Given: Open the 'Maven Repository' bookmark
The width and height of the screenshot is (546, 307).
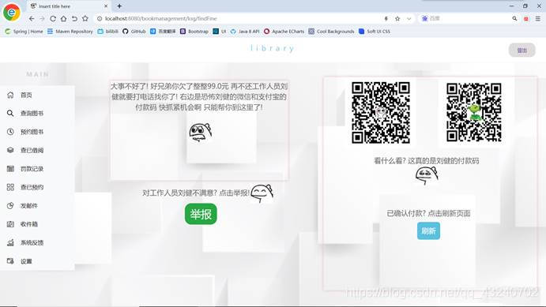Looking at the screenshot, I should (x=70, y=32).
